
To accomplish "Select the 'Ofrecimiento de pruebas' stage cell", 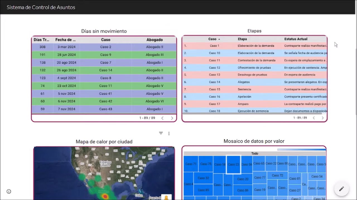I will (x=254, y=67).
